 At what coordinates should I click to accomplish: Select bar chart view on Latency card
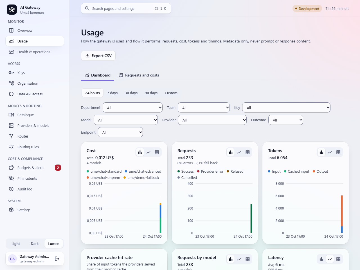321,259
